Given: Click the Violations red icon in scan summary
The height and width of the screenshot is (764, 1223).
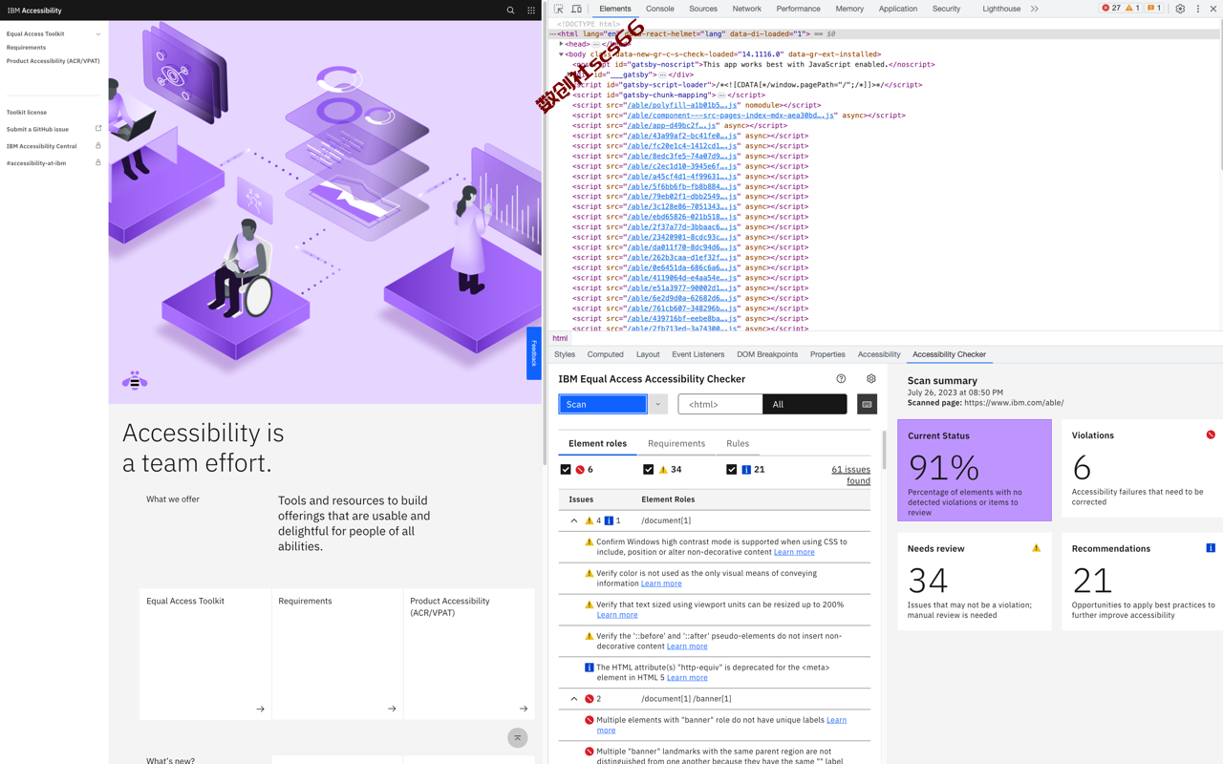Looking at the screenshot, I should tap(1211, 435).
